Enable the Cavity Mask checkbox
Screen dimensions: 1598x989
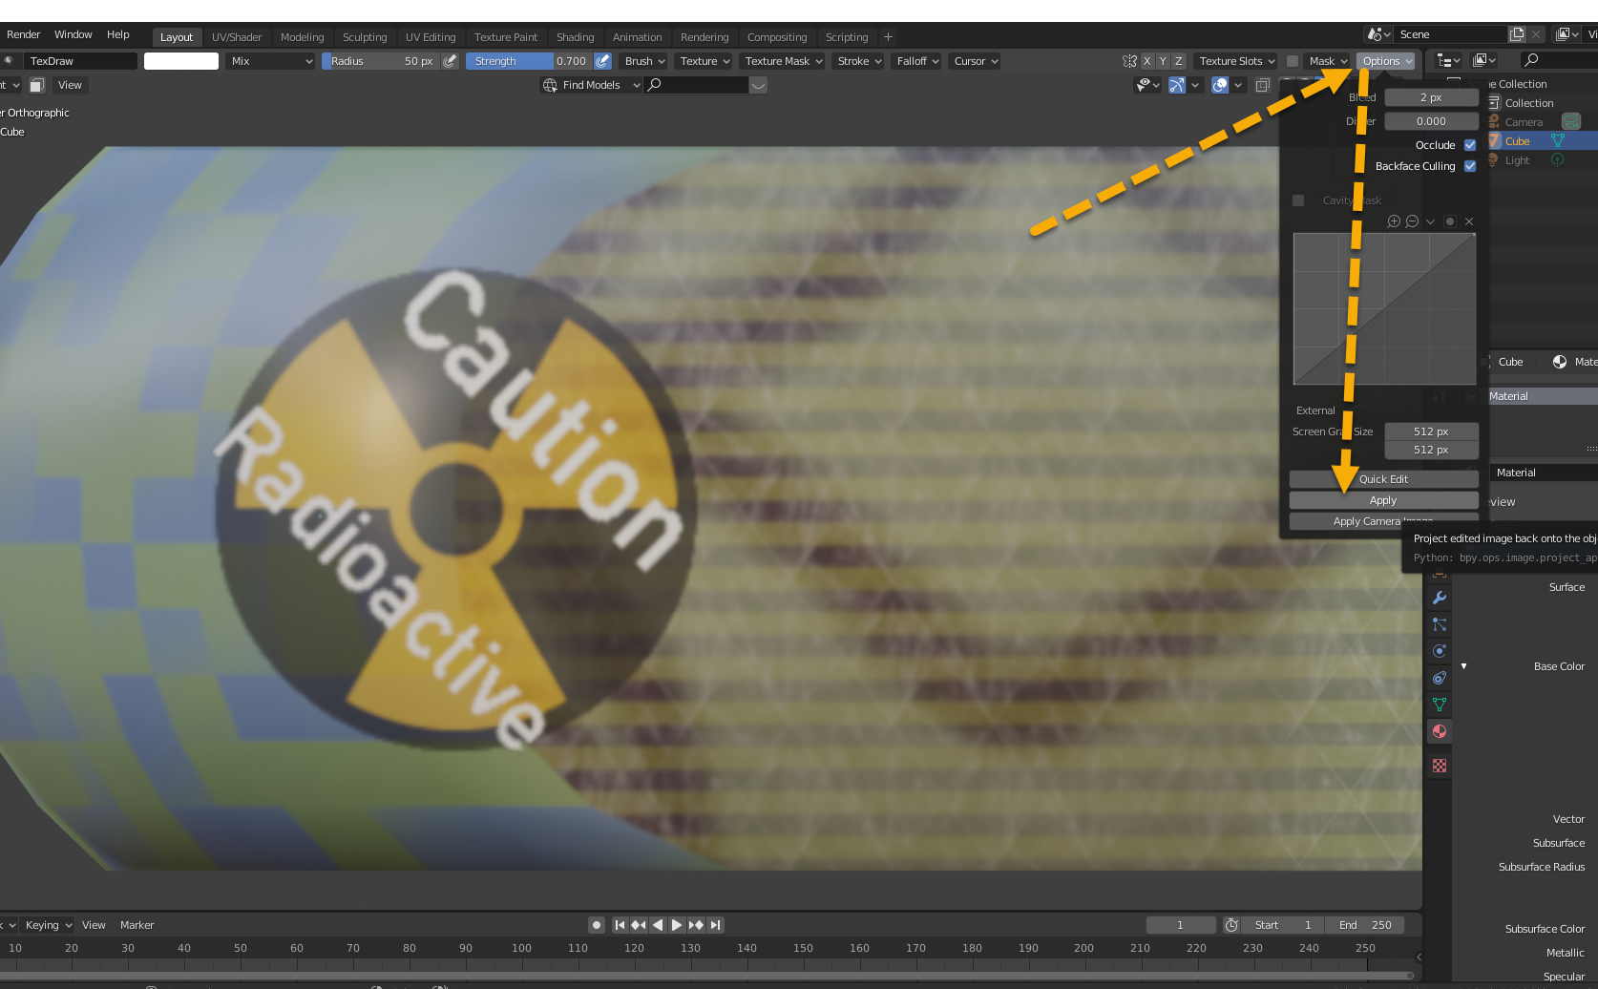click(x=1298, y=200)
